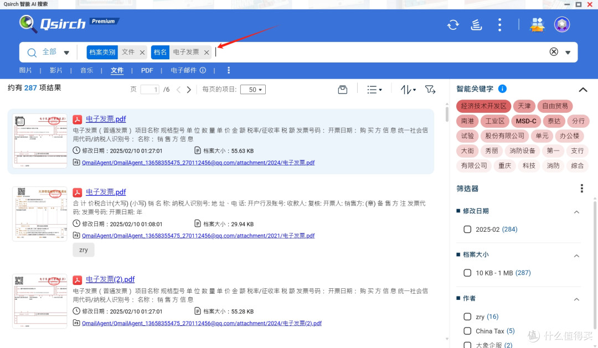This screenshot has height=348, width=598.
Task: Collapse the 档案大小 filter section
Action: pos(576,256)
